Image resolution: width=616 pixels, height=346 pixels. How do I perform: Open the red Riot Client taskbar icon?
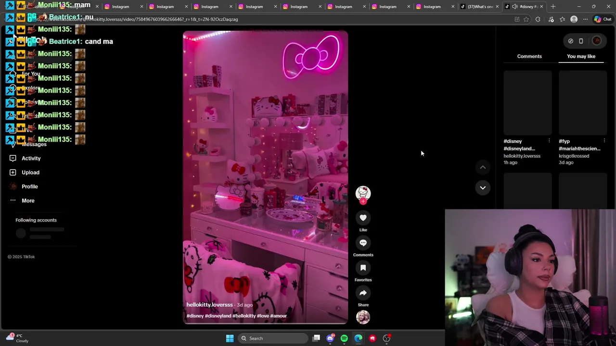[372, 338]
